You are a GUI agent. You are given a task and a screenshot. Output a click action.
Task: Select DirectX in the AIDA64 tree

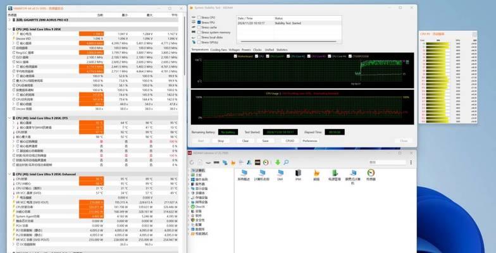[x=198, y=206]
